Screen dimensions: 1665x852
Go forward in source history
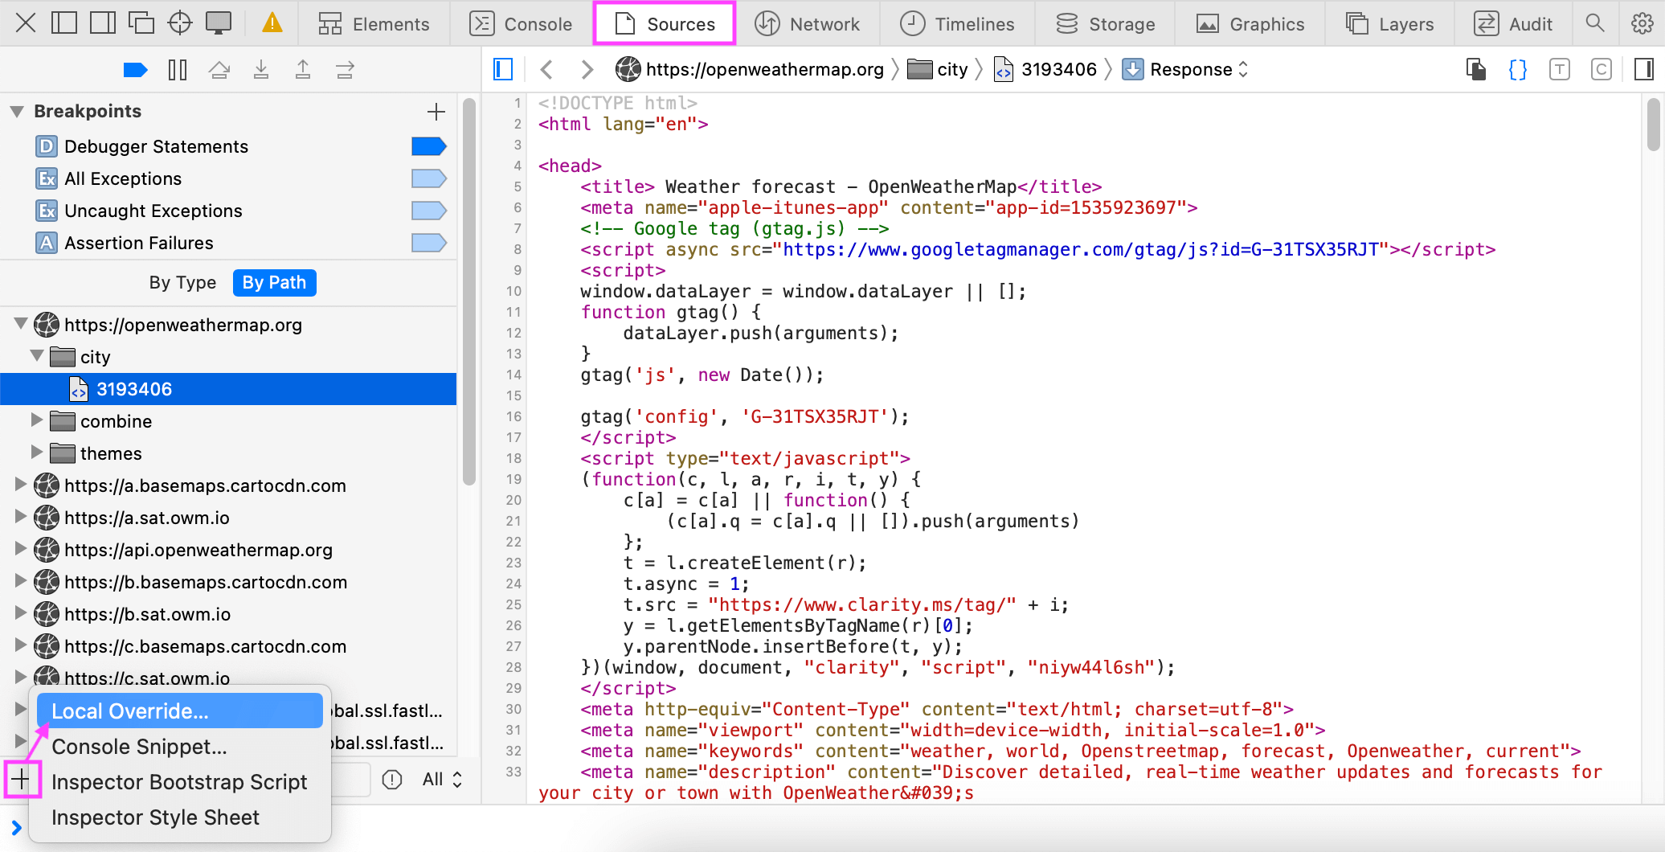click(587, 70)
